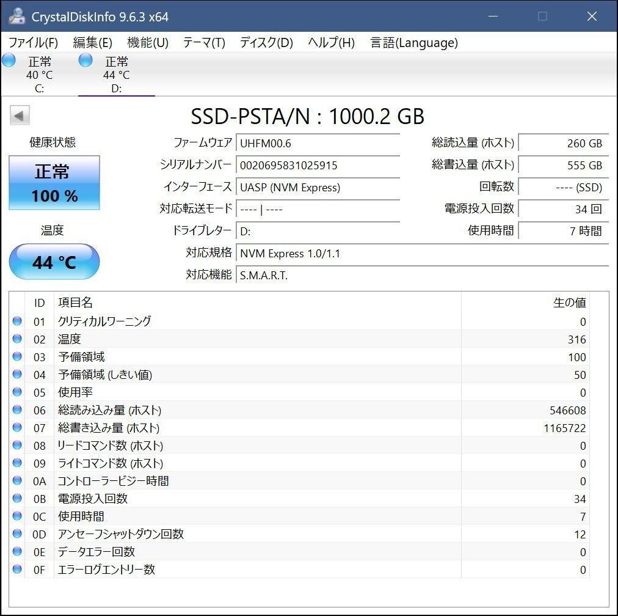
Task: Click the status dot for ID 0B 電源投入回数
Action: pyautogui.click(x=17, y=498)
